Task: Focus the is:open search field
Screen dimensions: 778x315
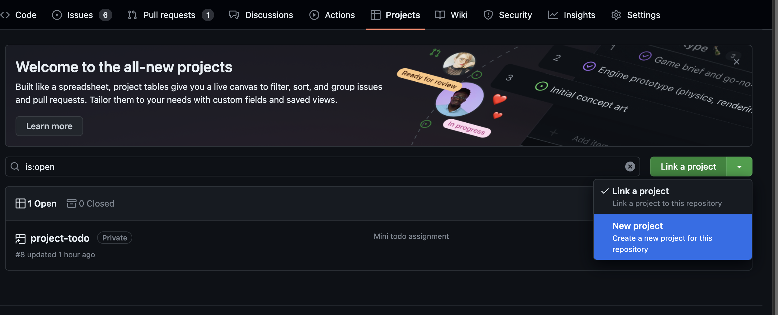Action: (x=322, y=167)
